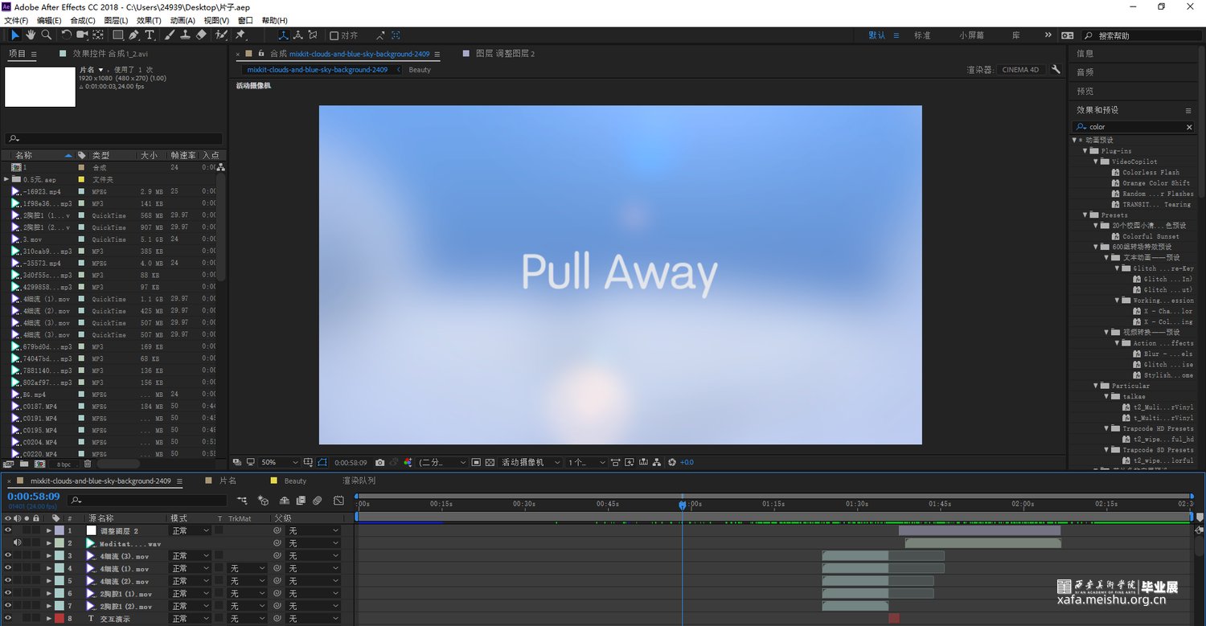Image resolution: width=1206 pixels, height=626 pixels.
Task: Open the 效果(T) menu
Action: [x=149, y=20]
